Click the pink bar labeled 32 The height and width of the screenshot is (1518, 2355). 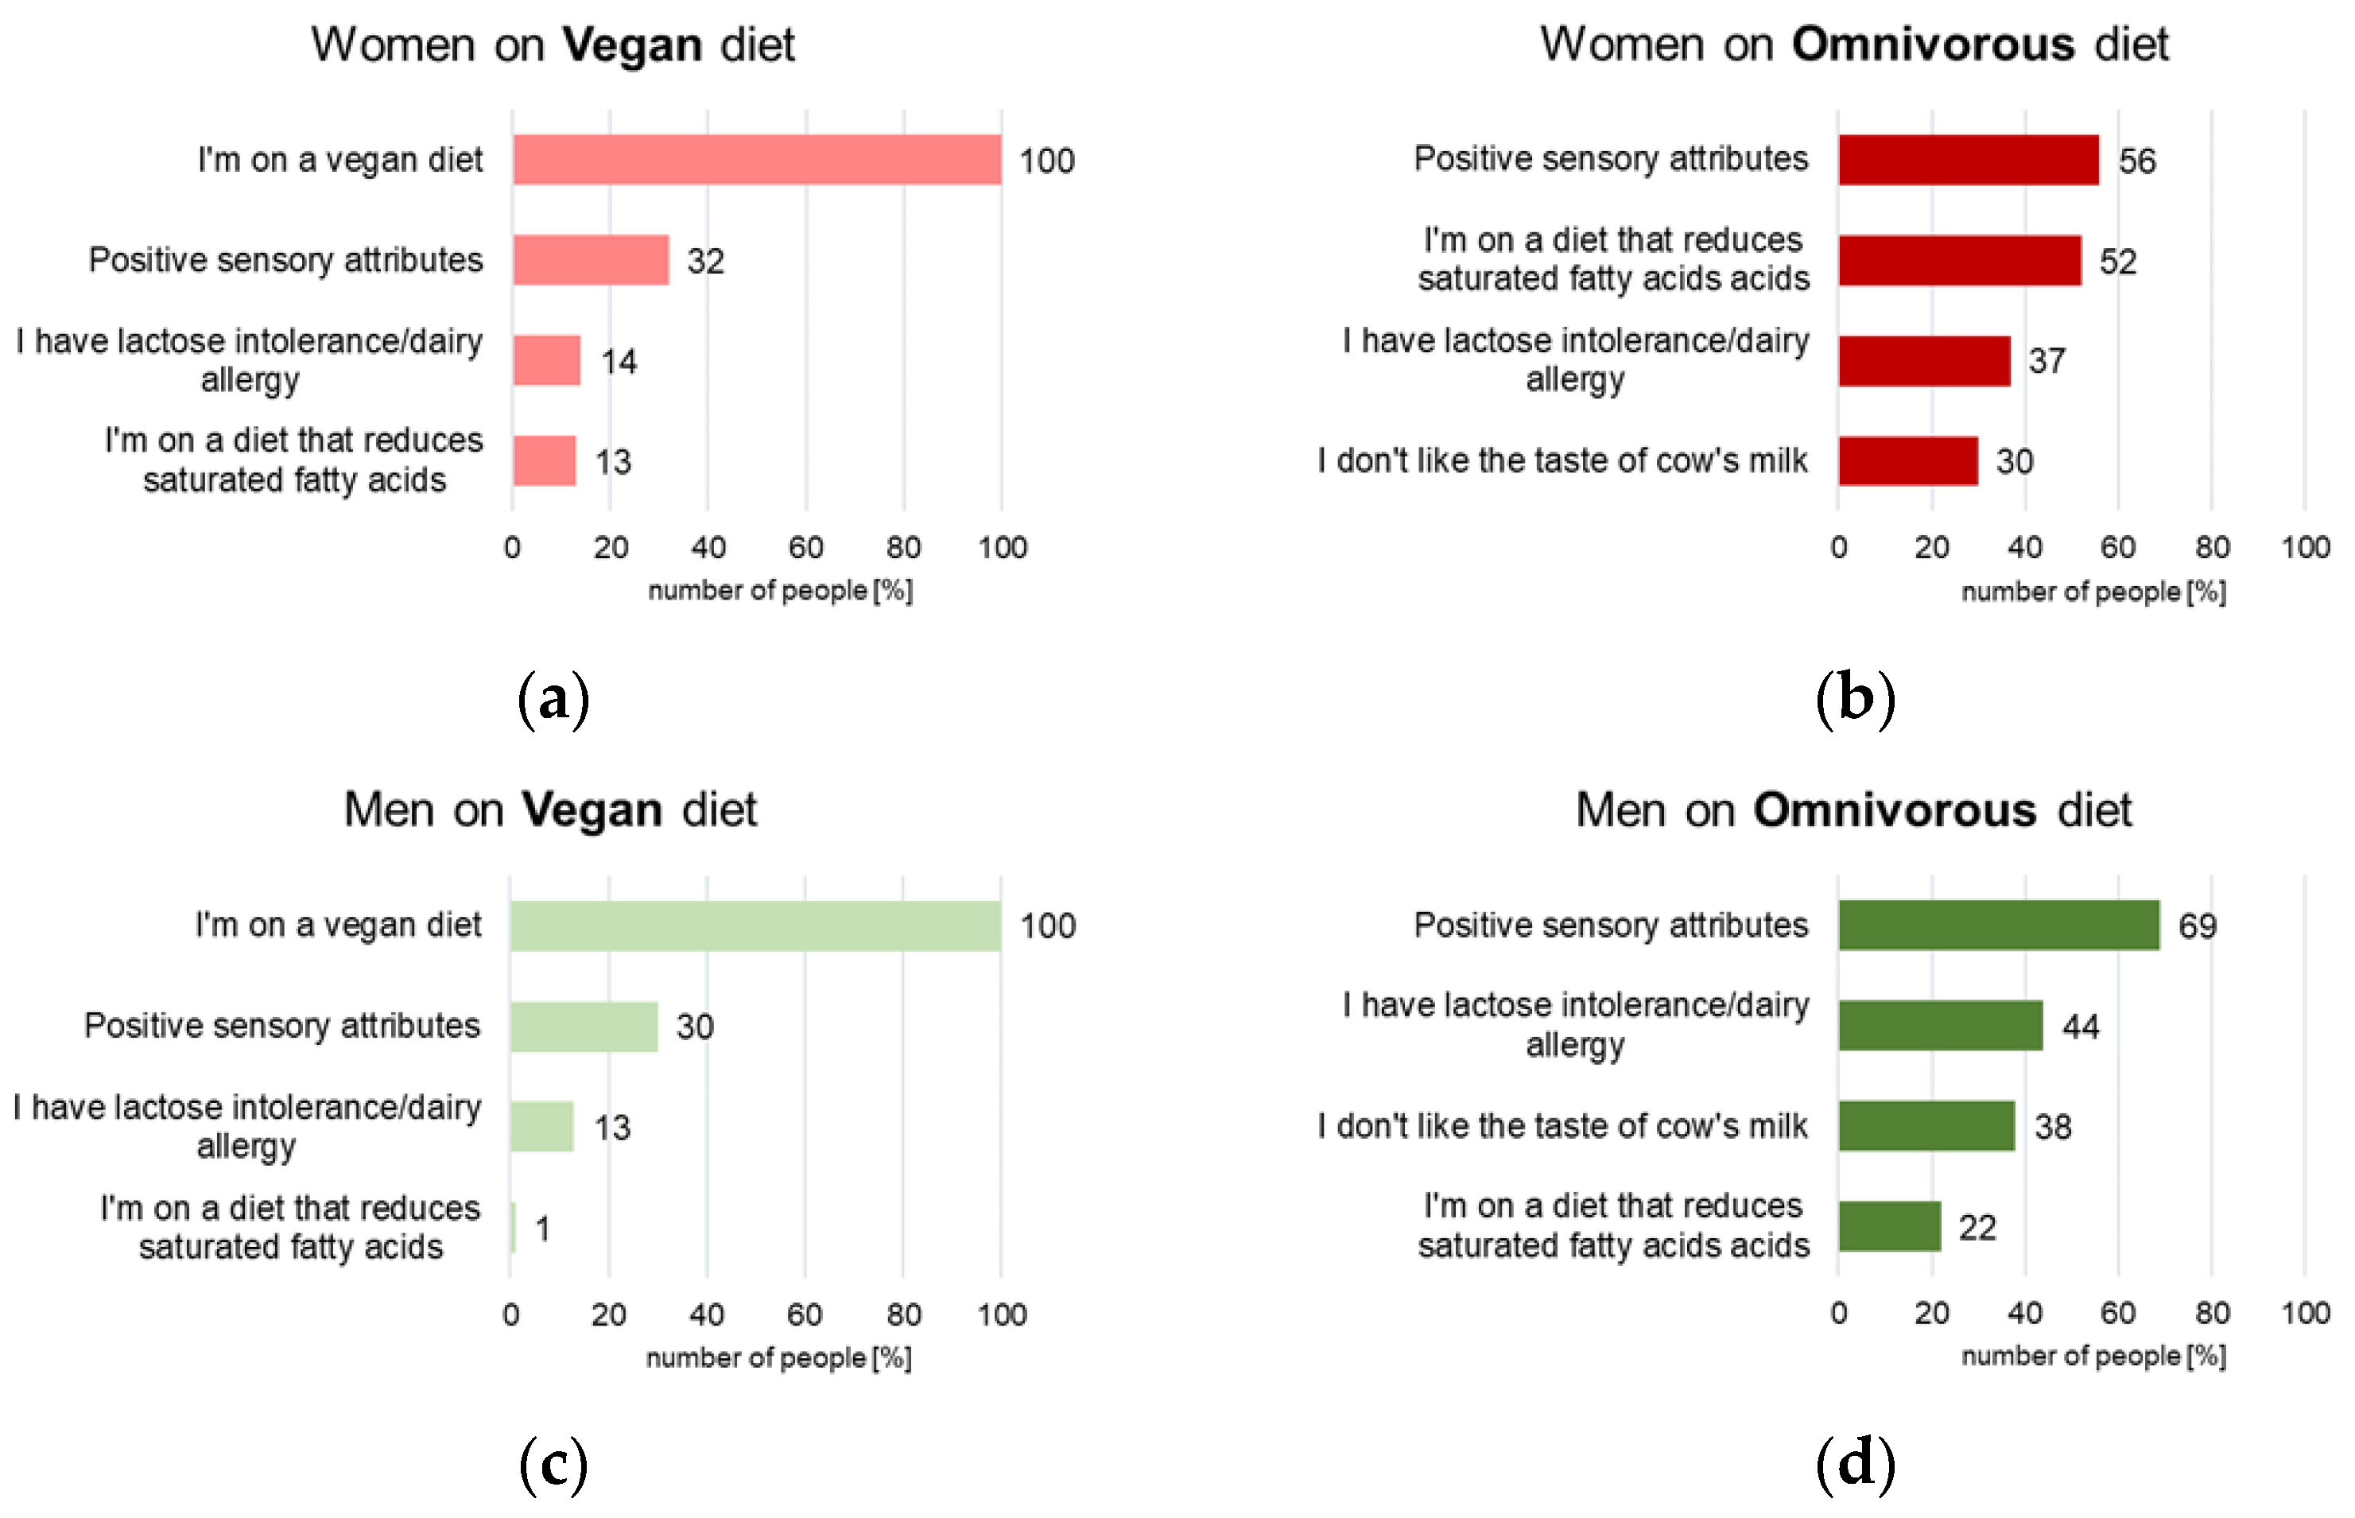pos(590,260)
